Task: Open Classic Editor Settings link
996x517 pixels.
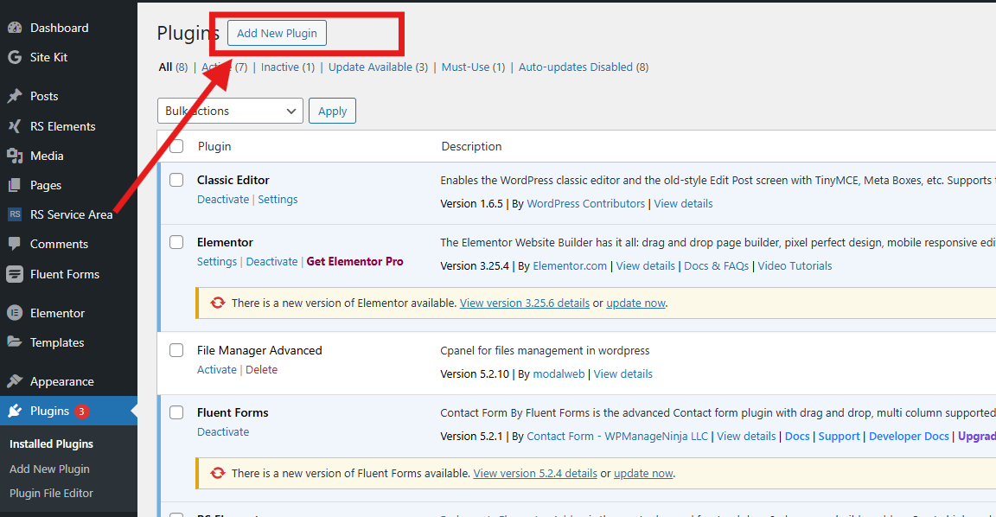Action: [x=278, y=200]
